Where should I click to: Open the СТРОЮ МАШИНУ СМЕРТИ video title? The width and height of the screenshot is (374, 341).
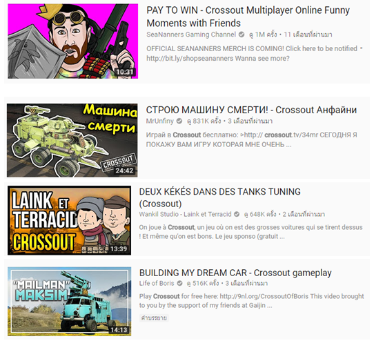251,110
